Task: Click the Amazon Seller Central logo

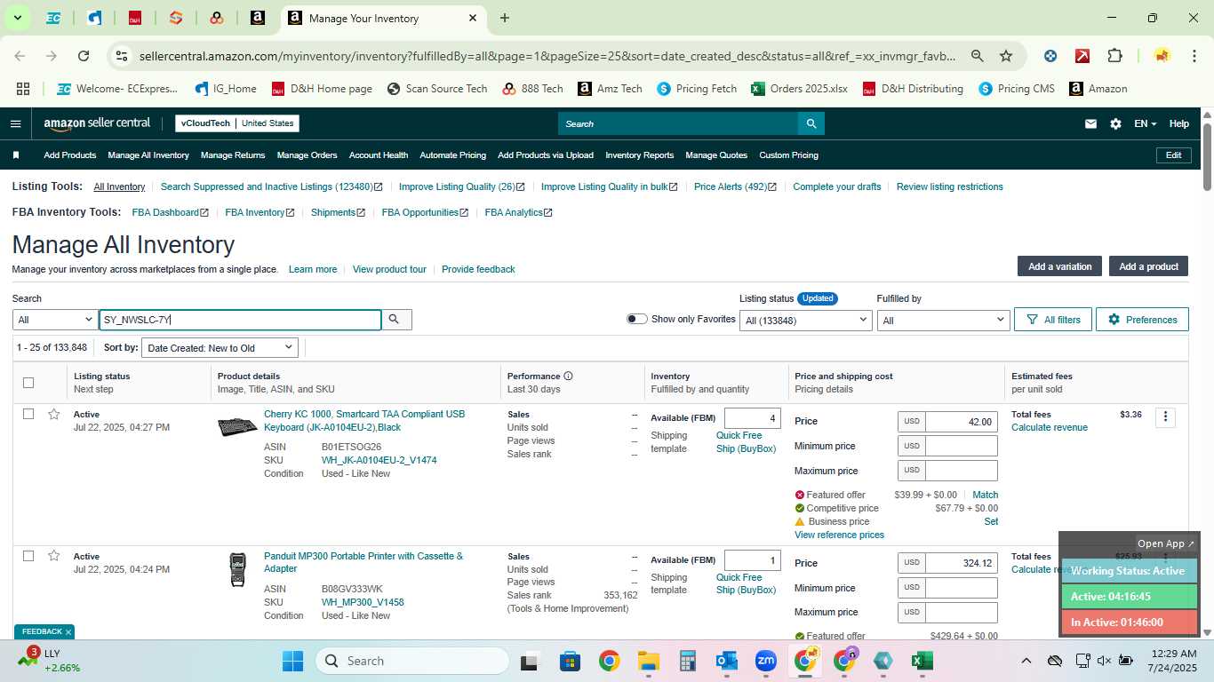Action: point(97,123)
